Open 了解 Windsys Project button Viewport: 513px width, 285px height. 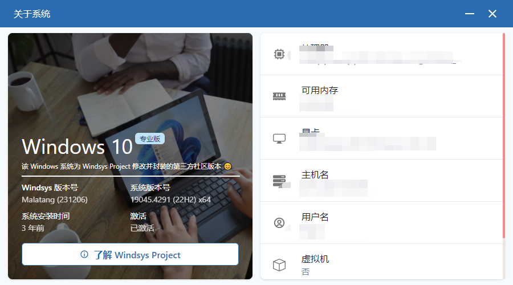[x=130, y=254]
